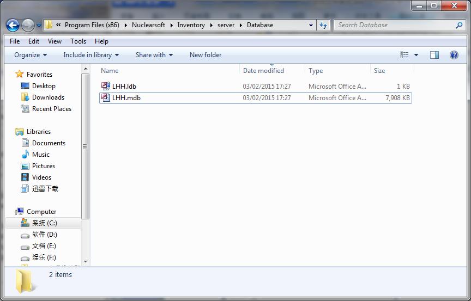This screenshot has height=301, width=471.
Task: Expand the arrow after Inventory breadcrumb
Action: [211, 26]
